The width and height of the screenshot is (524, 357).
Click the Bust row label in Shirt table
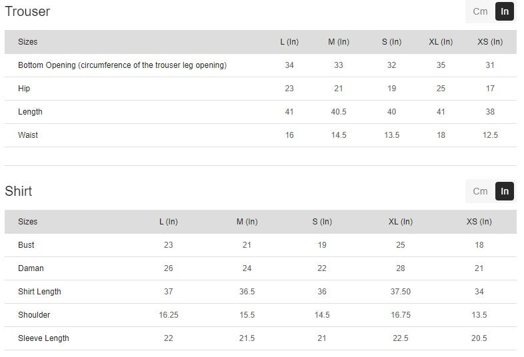click(26, 245)
